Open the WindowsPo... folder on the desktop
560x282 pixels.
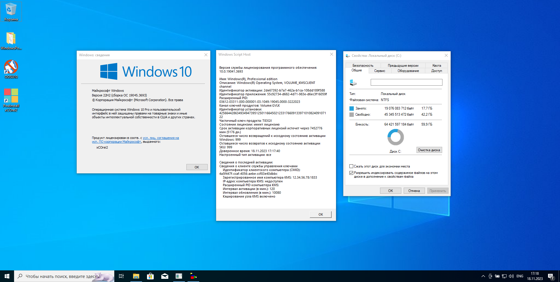11,39
